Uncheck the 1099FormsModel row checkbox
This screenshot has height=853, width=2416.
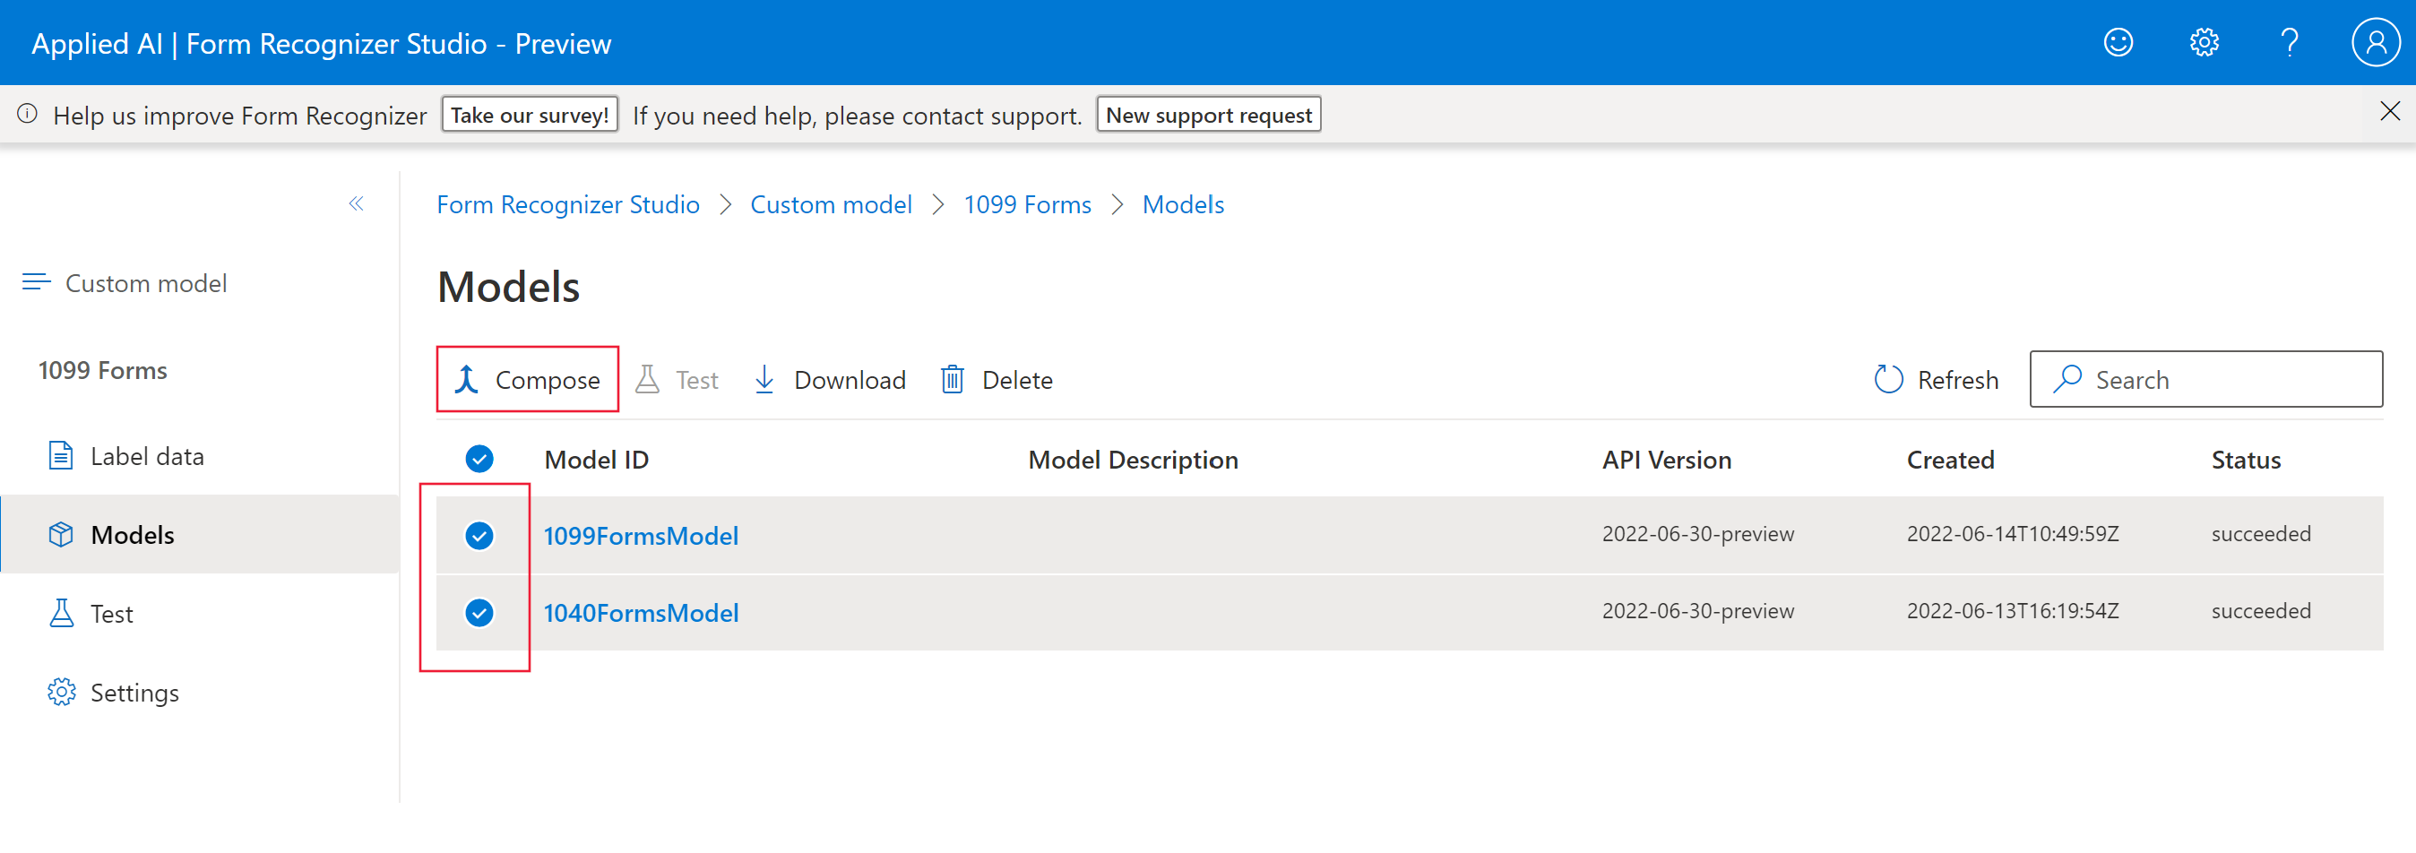479,535
